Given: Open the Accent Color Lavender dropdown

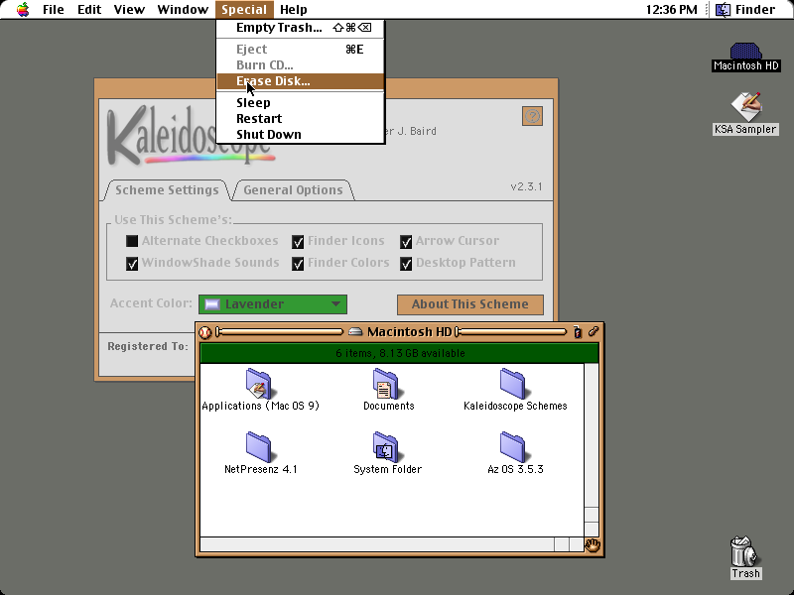Looking at the screenshot, I should click(x=273, y=304).
